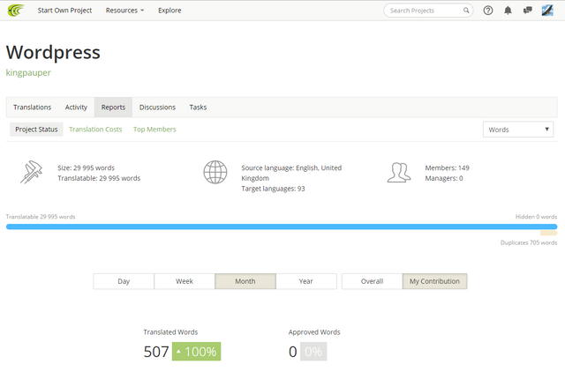Open the Tasks tab
Image resolution: width=565 pixels, height=379 pixels.
198,108
